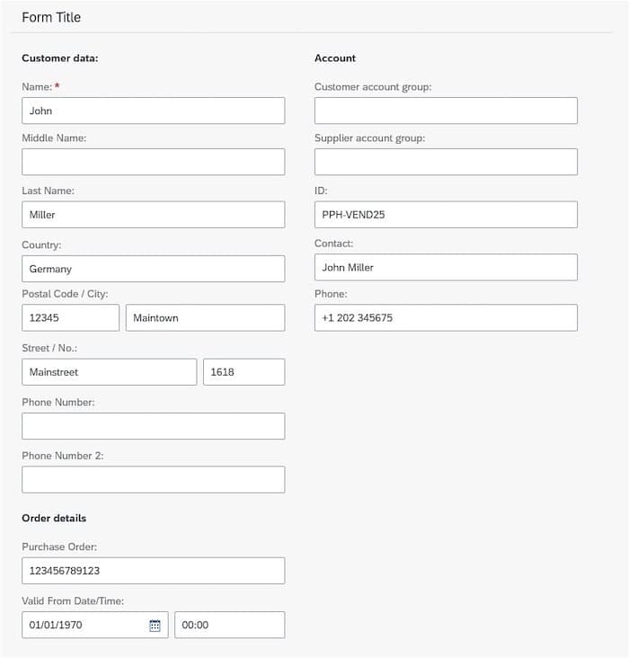Click the Country: label

click(x=41, y=245)
